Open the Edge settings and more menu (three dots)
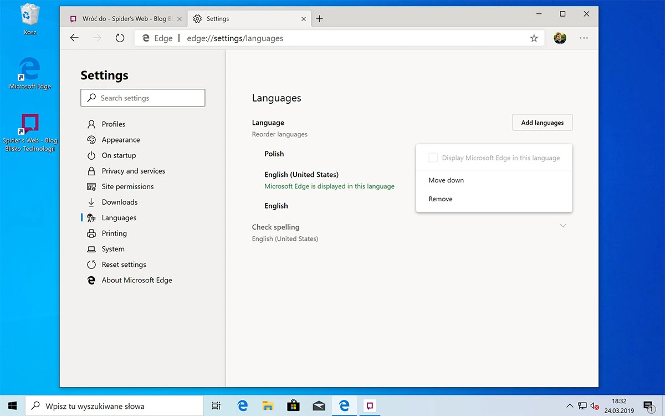The width and height of the screenshot is (665, 416). [584, 38]
